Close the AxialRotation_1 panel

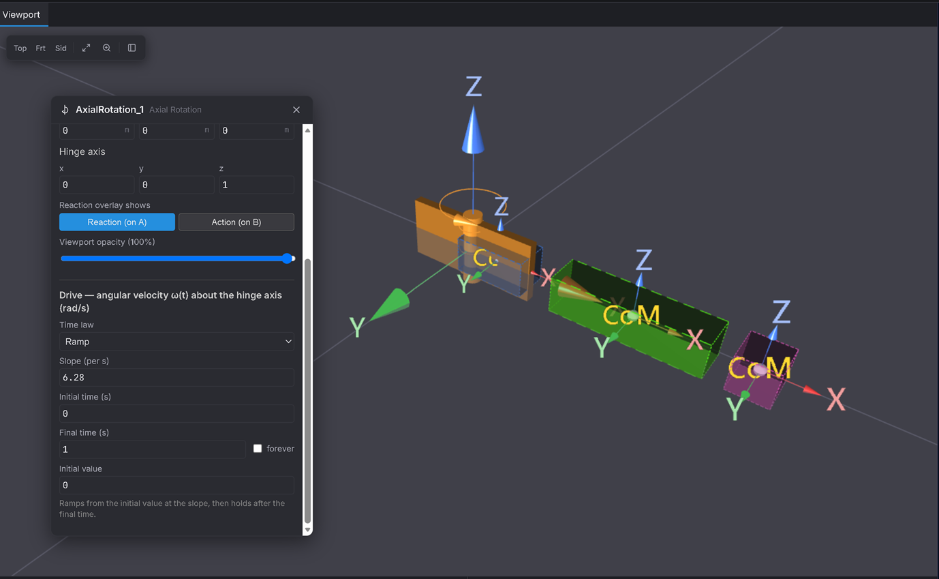(296, 110)
